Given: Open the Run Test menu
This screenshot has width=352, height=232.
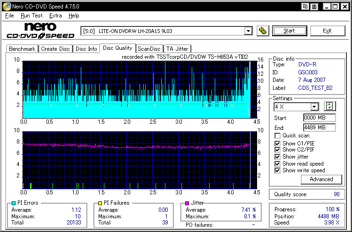Looking at the screenshot, I should tap(31, 16).
